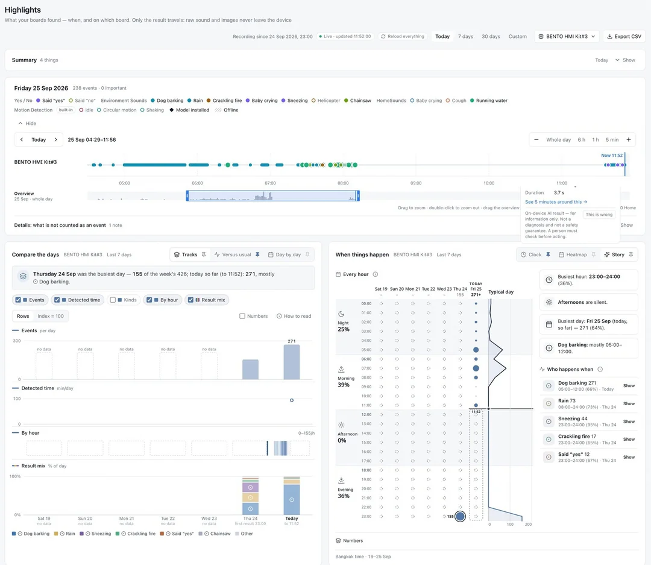Open the info icon beside Who happens when
The width and height of the screenshot is (651, 565).
600,369
